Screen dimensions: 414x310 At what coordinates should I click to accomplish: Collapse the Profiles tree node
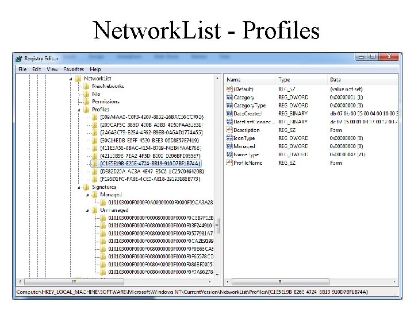point(79,110)
